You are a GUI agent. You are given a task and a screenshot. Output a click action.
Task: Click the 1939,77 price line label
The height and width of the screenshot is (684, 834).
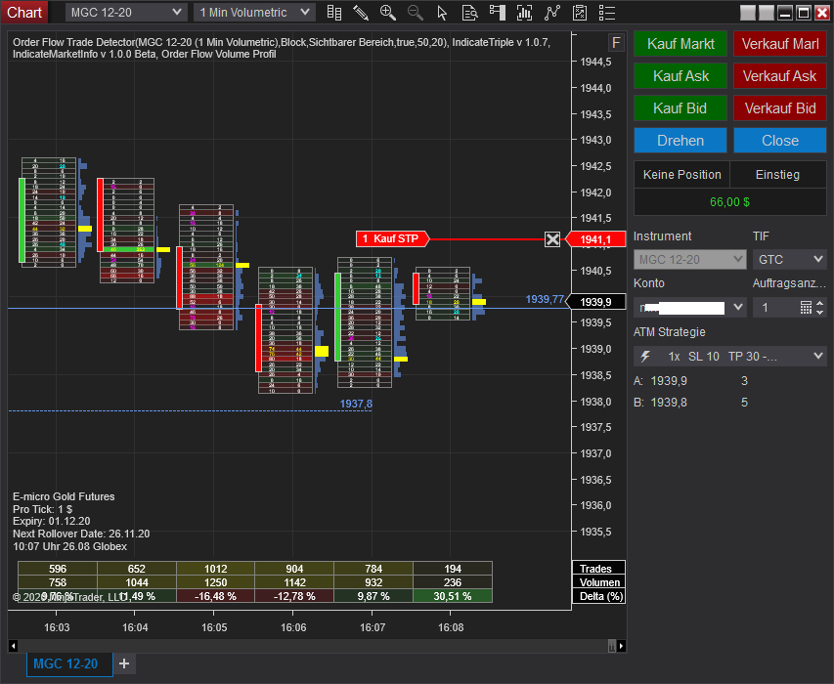point(545,299)
